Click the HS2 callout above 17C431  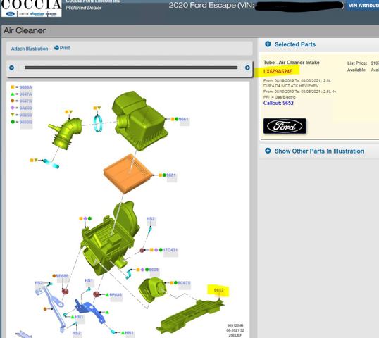tap(150, 219)
